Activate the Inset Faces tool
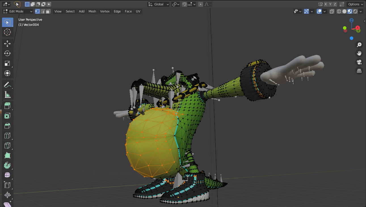Image resolution: width=366 pixels, height=207 pixels. tap(7, 116)
